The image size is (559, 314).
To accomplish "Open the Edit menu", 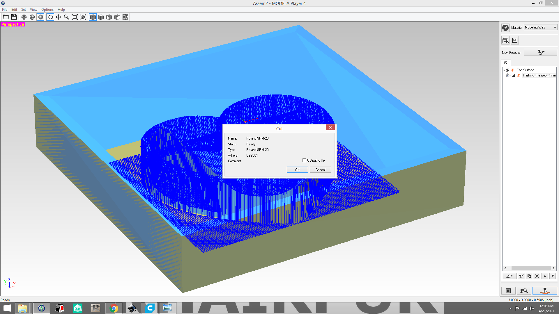I will coord(14,10).
